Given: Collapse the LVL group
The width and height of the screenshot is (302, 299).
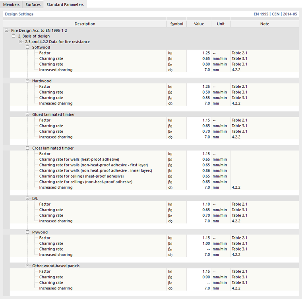Looking at the screenshot, I should click(x=27, y=199).
